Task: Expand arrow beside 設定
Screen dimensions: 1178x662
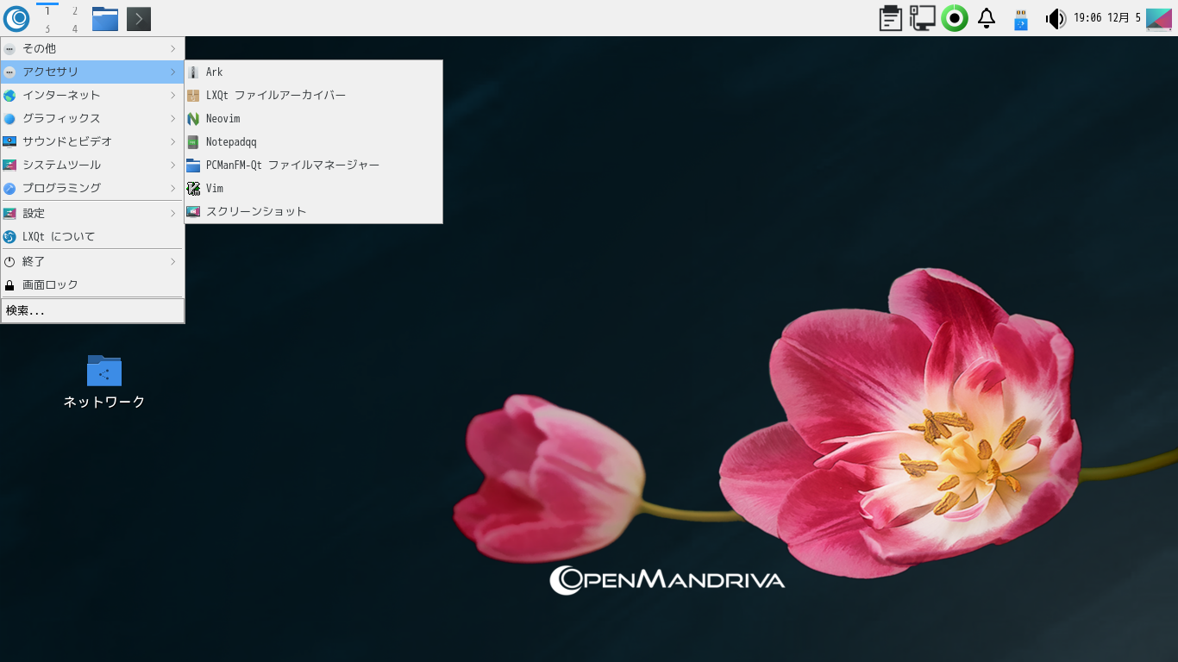Action: pyautogui.click(x=173, y=214)
